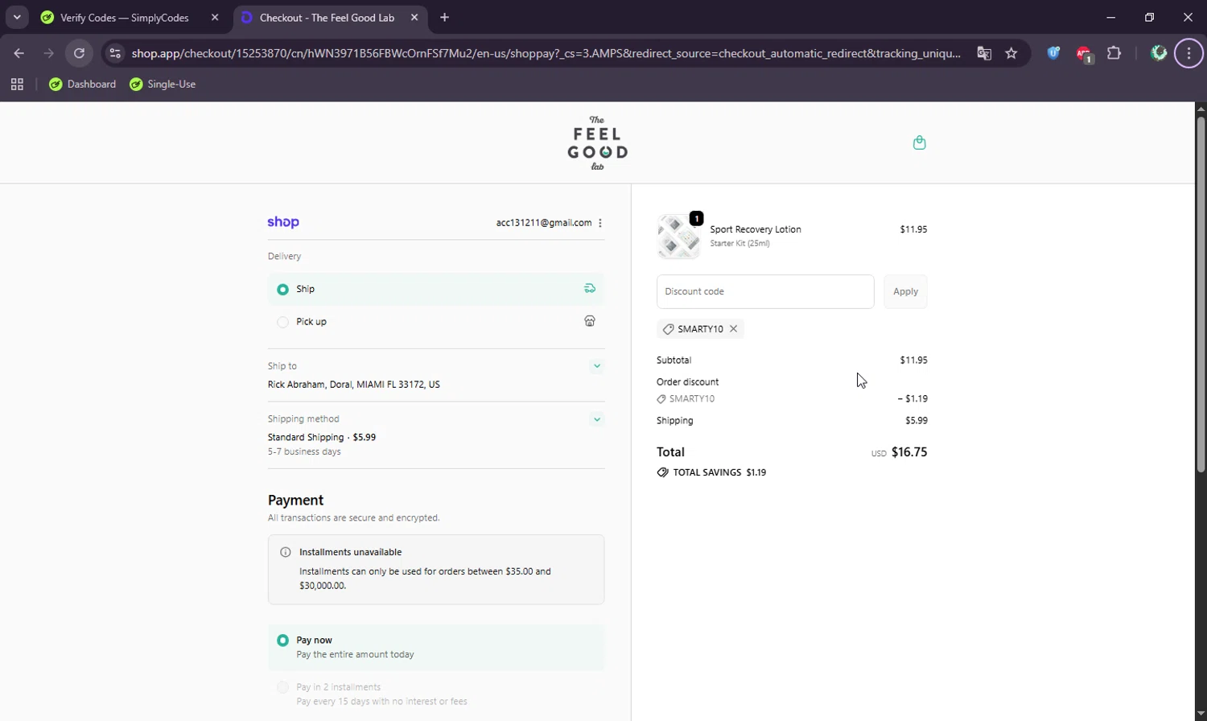The width and height of the screenshot is (1207, 721).
Task: Click the shop.app checkout URL in address bar
Action: [546, 53]
